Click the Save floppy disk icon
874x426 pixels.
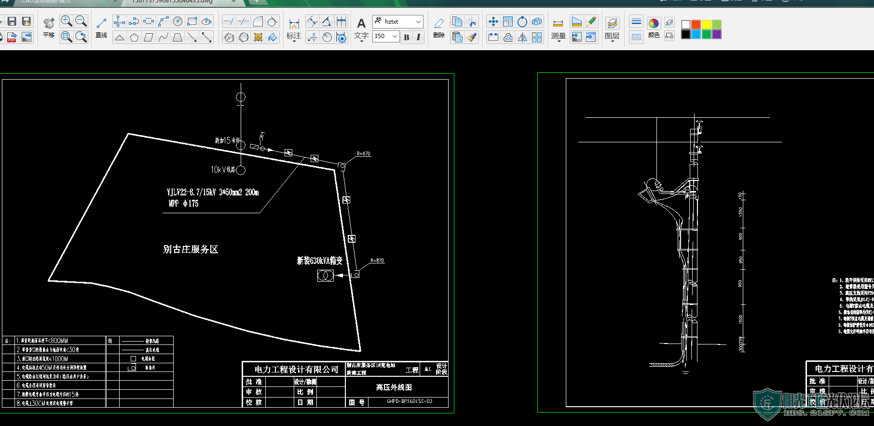12,21
